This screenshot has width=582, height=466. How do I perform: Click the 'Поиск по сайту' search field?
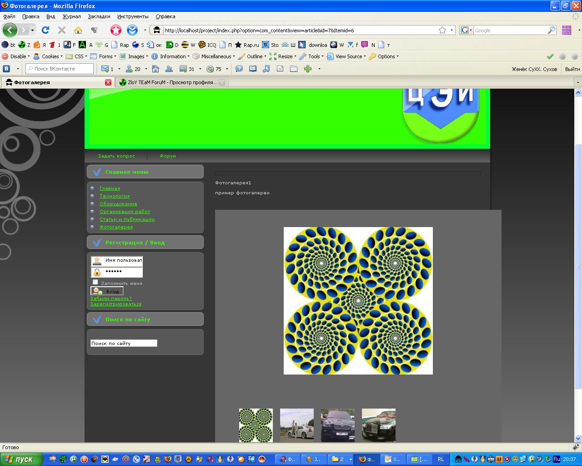(x=124, y=343)
